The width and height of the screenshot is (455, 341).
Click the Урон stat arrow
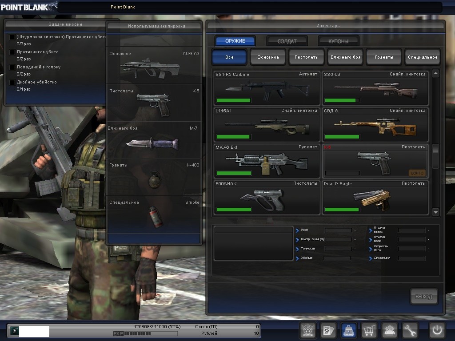(x=297, y=230)
